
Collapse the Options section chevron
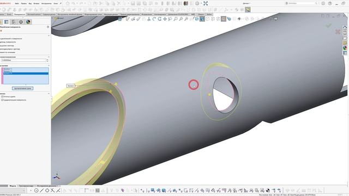[49, 94]
